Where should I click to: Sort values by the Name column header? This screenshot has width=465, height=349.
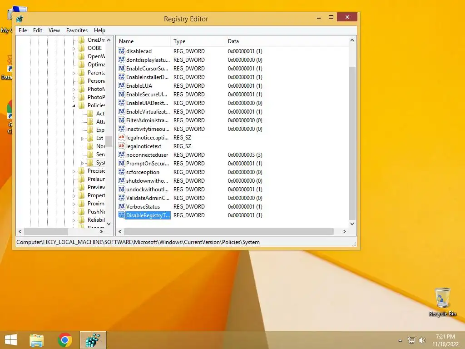tap(143, 41)
